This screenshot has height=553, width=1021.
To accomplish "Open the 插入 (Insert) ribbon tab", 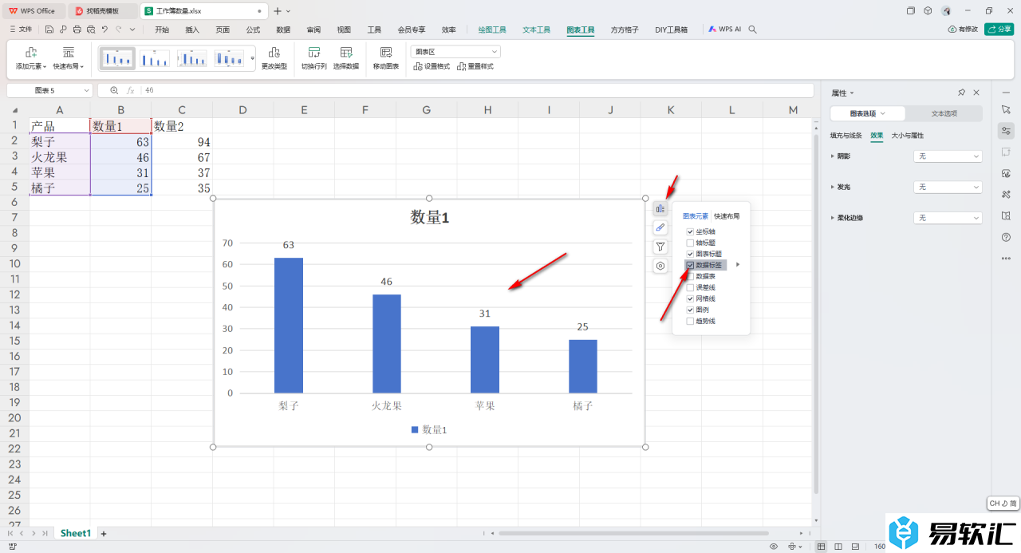I will 192,30.
